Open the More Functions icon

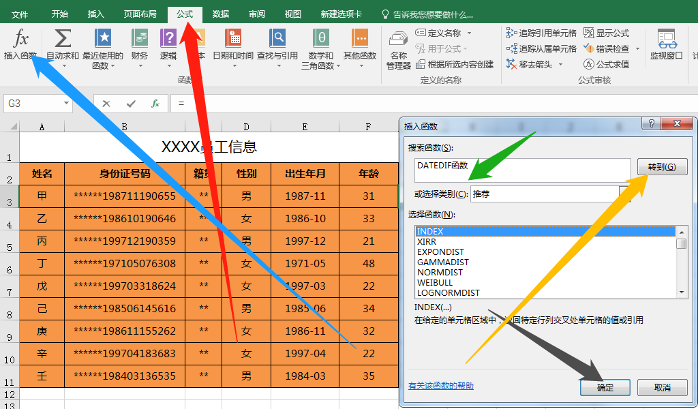(x=360, y=38)
